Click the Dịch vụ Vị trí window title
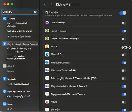The width and height of the screenshot is (132, 112). point(64,5)
